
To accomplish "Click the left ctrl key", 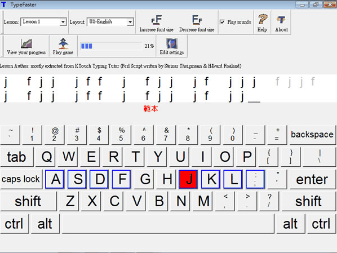I will pos(15,224).
